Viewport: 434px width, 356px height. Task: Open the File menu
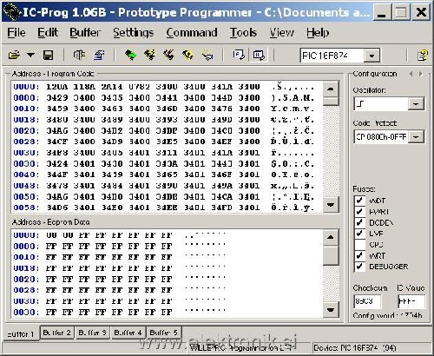[x=16, y=32]
